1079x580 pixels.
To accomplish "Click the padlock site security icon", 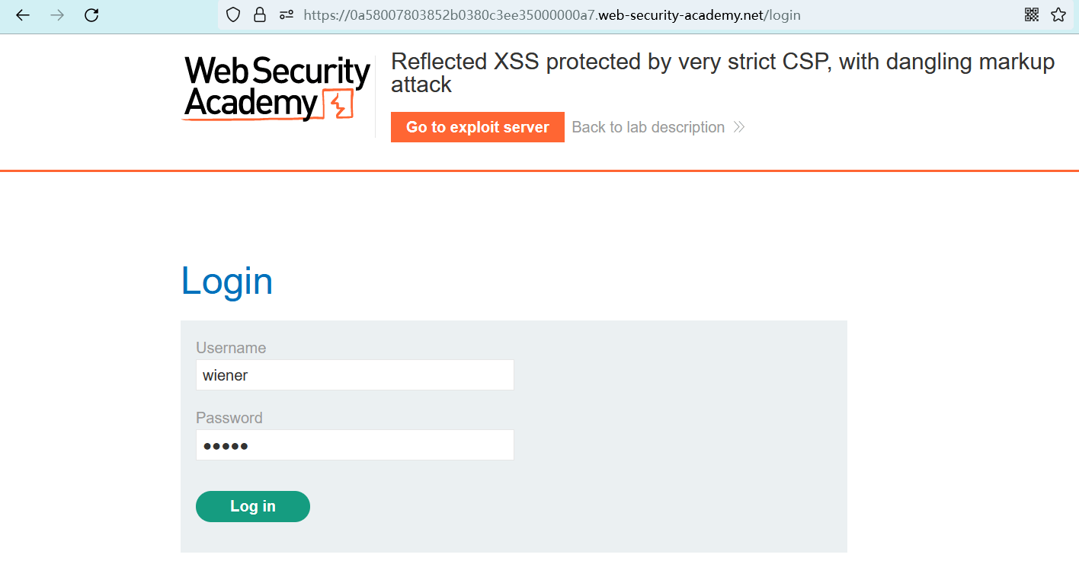I will coord(260,15).
